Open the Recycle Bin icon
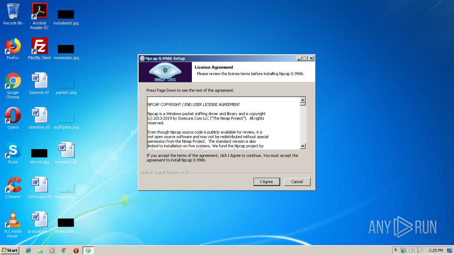The height and width of the screenshot is (255, 454). point(13,14)
